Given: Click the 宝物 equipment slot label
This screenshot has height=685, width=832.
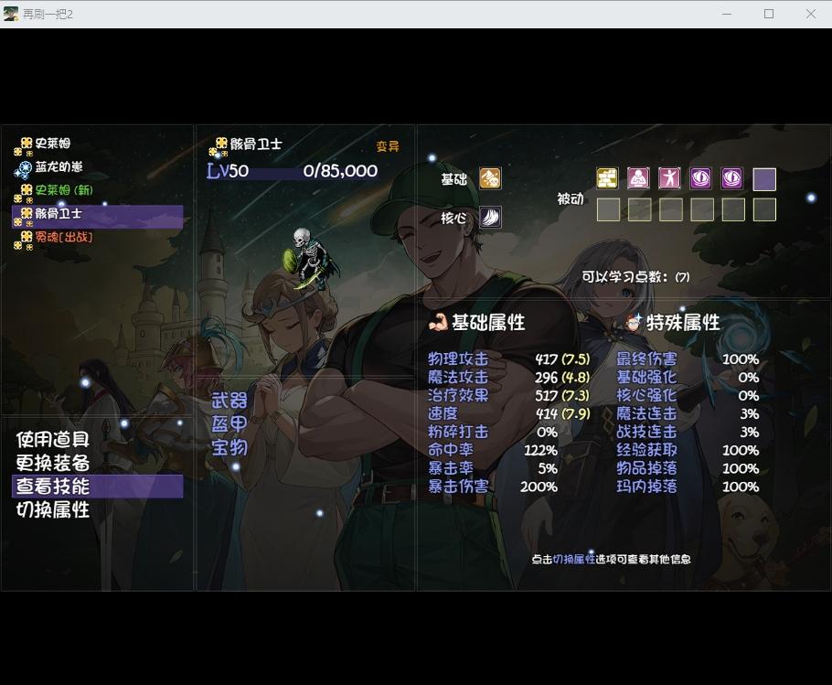Looking at the screenshot, I should (x=229, y=447).
